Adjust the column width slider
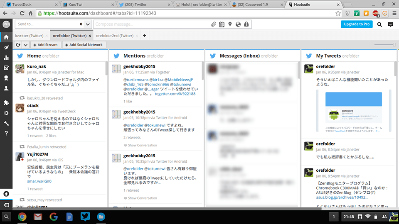Viewport: 399px width, 224px height. 394,45
